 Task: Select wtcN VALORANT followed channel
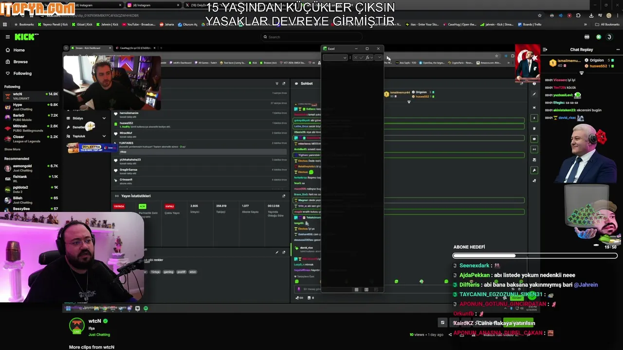[31, 96]
